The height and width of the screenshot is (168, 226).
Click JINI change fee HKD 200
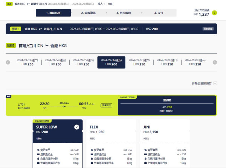(182, 150)
